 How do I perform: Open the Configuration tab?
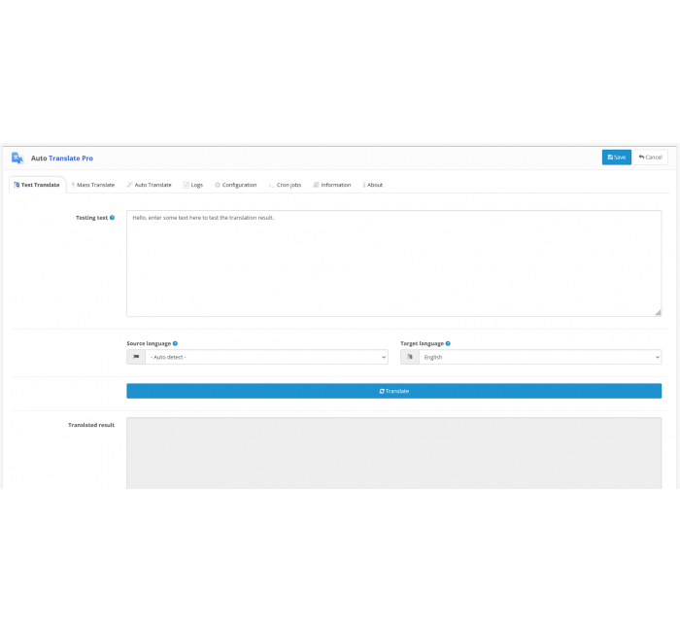click(236, 185)
